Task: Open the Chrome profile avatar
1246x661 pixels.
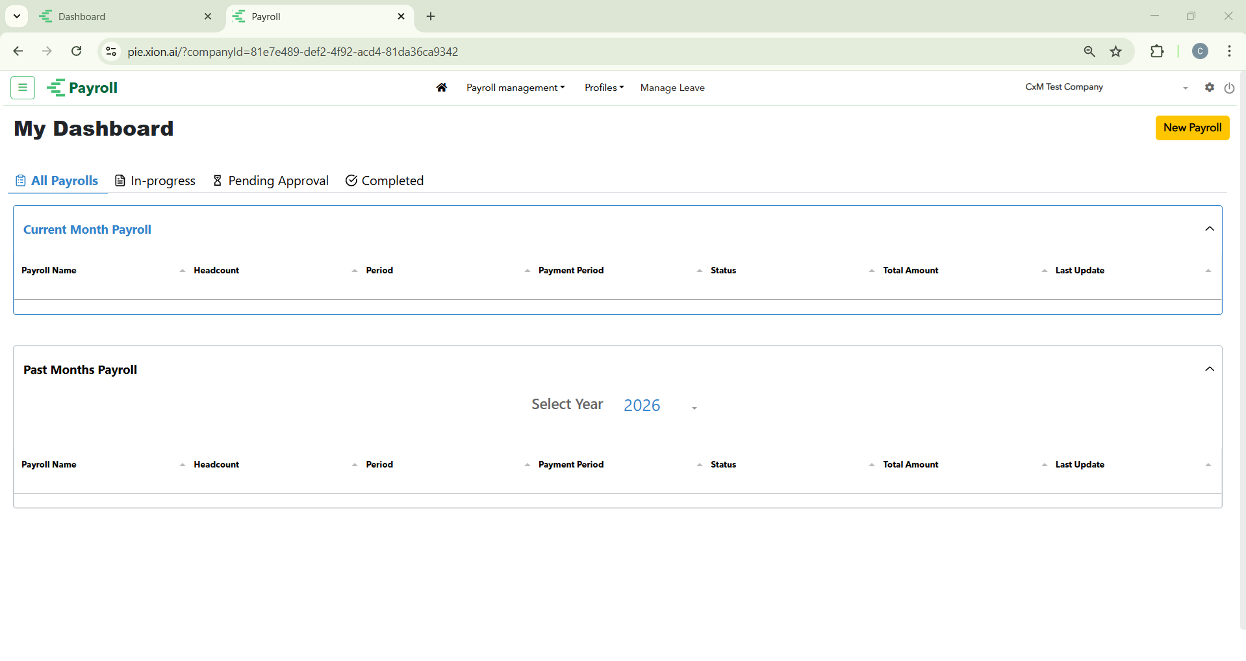Action: click(1200, 51)
